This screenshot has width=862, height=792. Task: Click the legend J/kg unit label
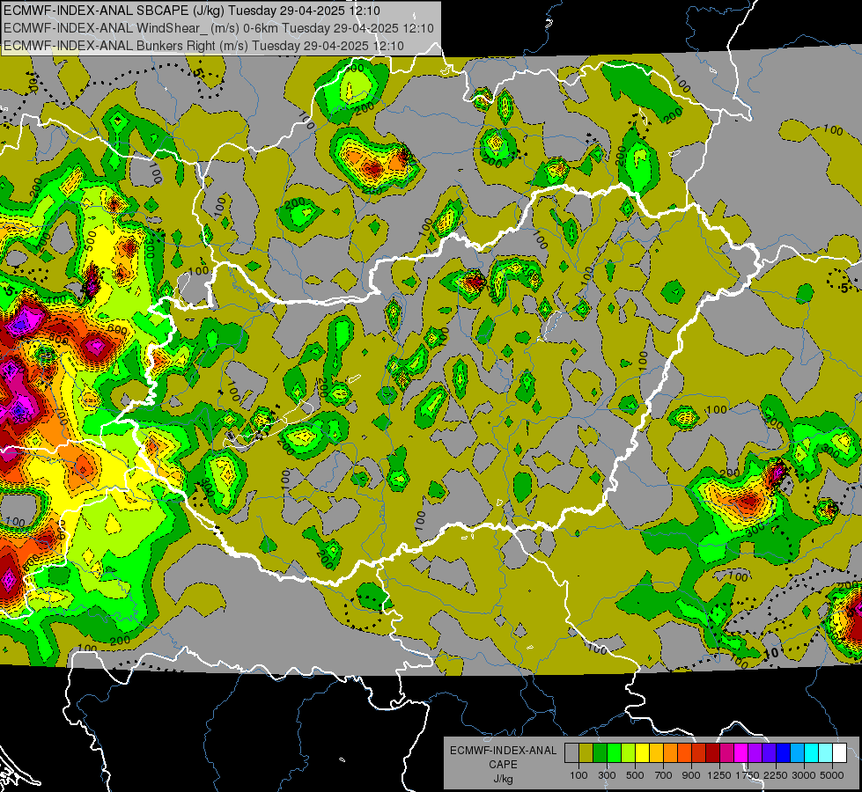pos(503,779)
